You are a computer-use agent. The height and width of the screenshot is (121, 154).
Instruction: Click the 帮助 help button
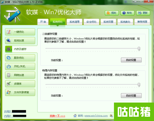[x=128, y=13]
